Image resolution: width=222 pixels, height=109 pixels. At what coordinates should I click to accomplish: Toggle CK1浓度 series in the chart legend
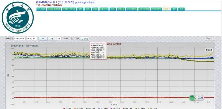[67, 108]
